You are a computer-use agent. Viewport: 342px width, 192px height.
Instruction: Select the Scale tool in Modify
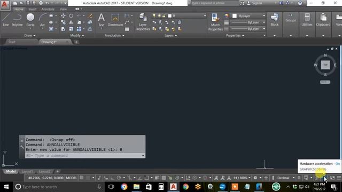coord(71,29)
